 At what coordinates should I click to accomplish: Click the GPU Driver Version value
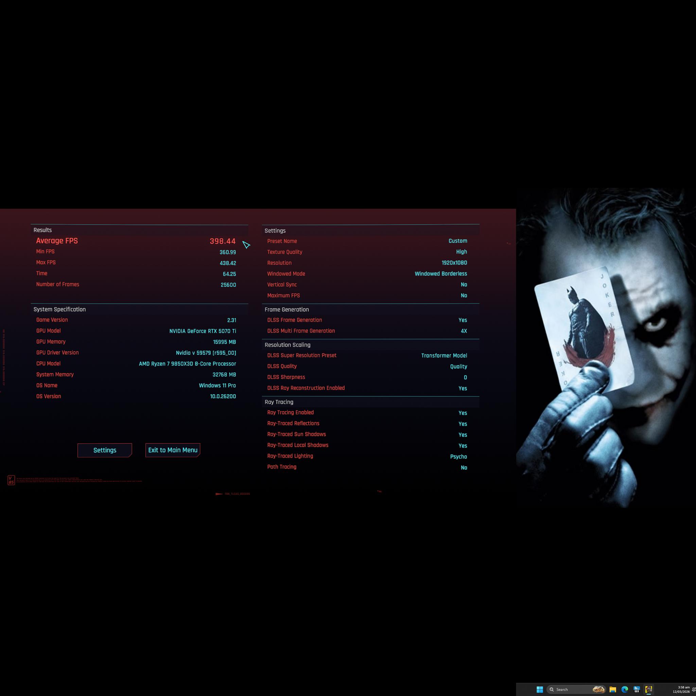(206, 353)
